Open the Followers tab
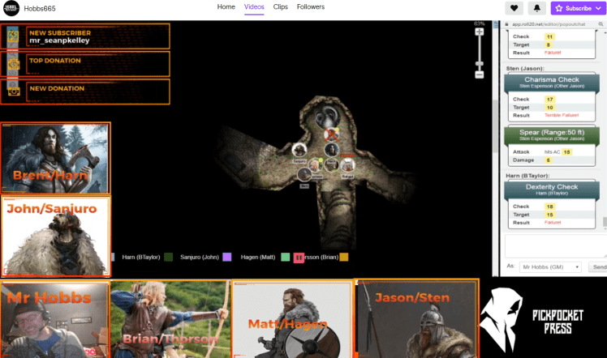607x358 pixels. tap(311, 7)
